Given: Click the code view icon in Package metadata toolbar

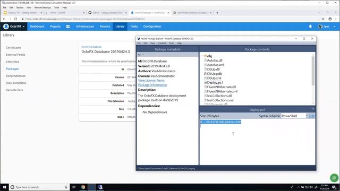Looking at the screenshot, I should (x=143, y=55).
